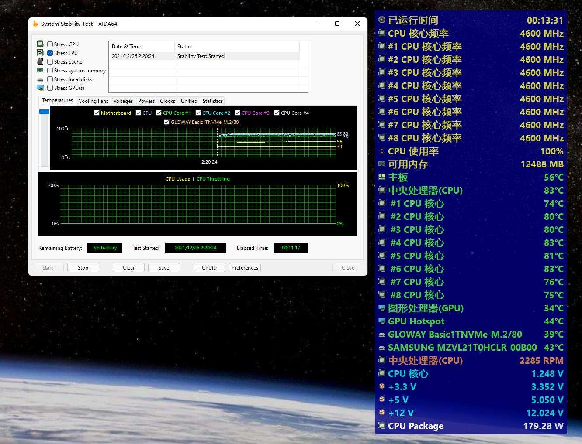Click the GPU icon beside 图形处理器(GPU)
This screenshot has height=444, width=582.
click(382, 308)
